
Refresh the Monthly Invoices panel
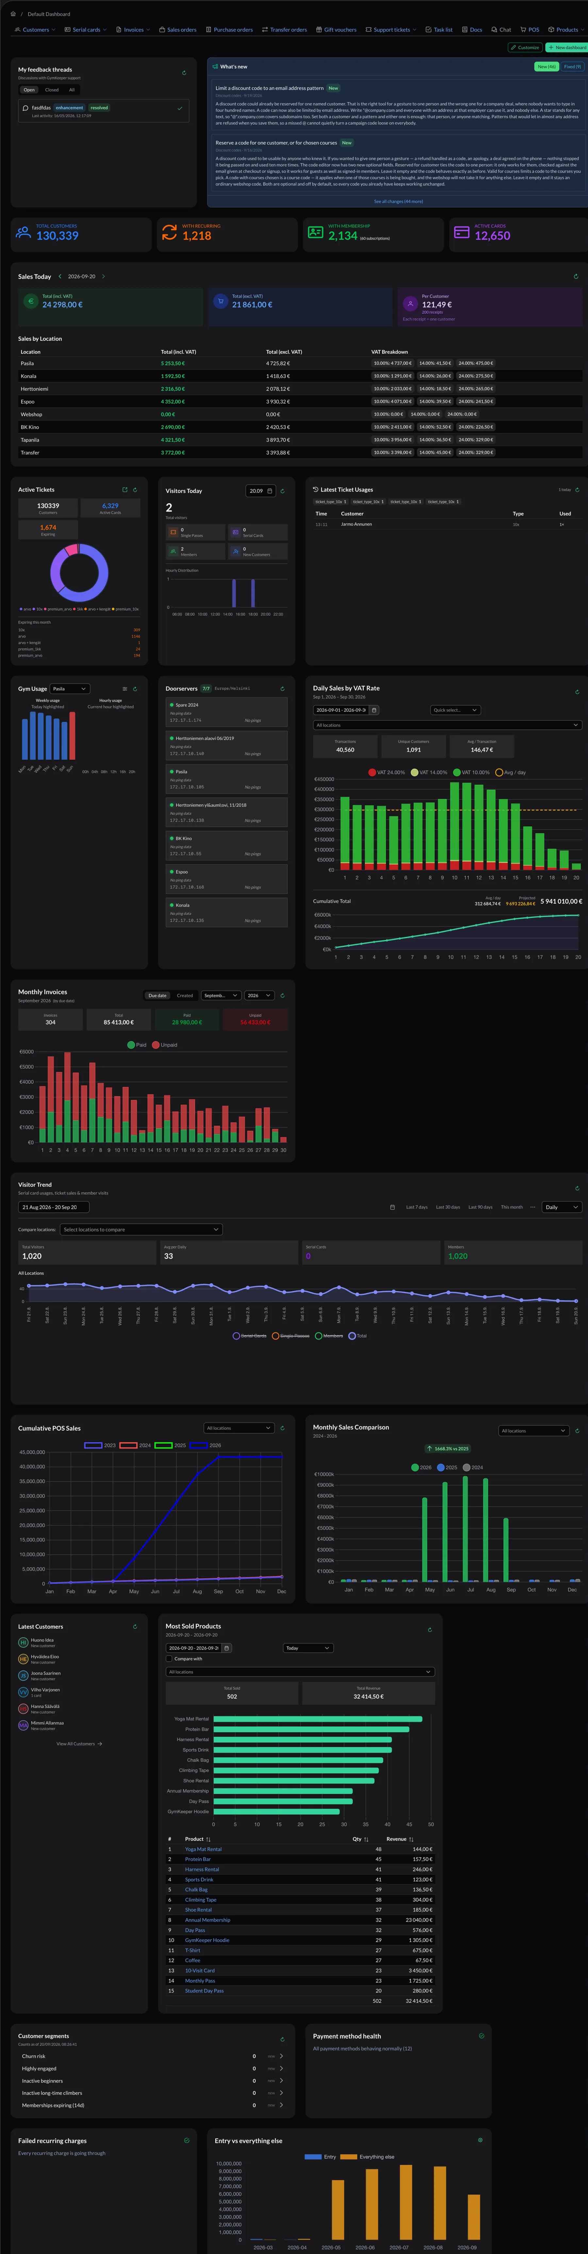click(x=282, y=996)
